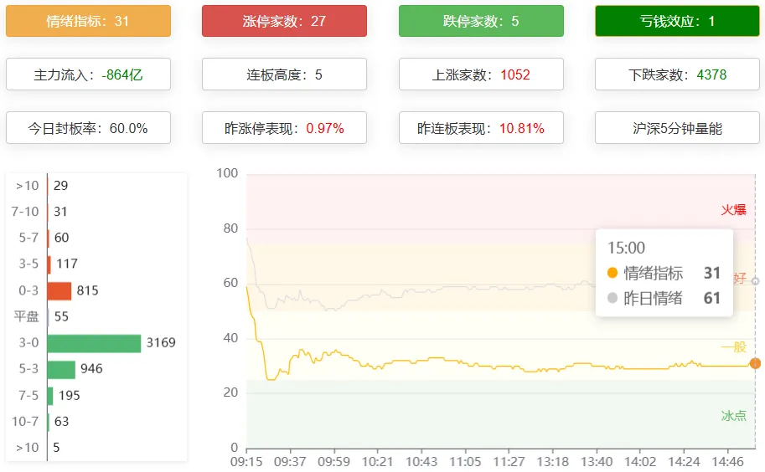
Task: Click the 亏钱效应: 1 dark green button
Action: (677, 21)
